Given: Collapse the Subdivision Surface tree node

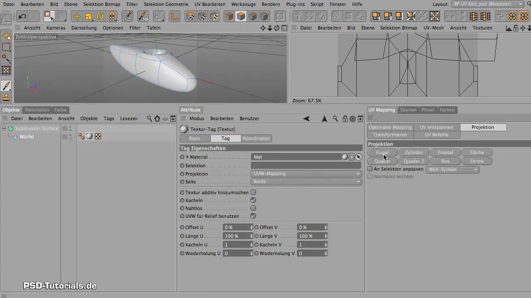Looking at the screenshot, I should [x=4, y=128].
